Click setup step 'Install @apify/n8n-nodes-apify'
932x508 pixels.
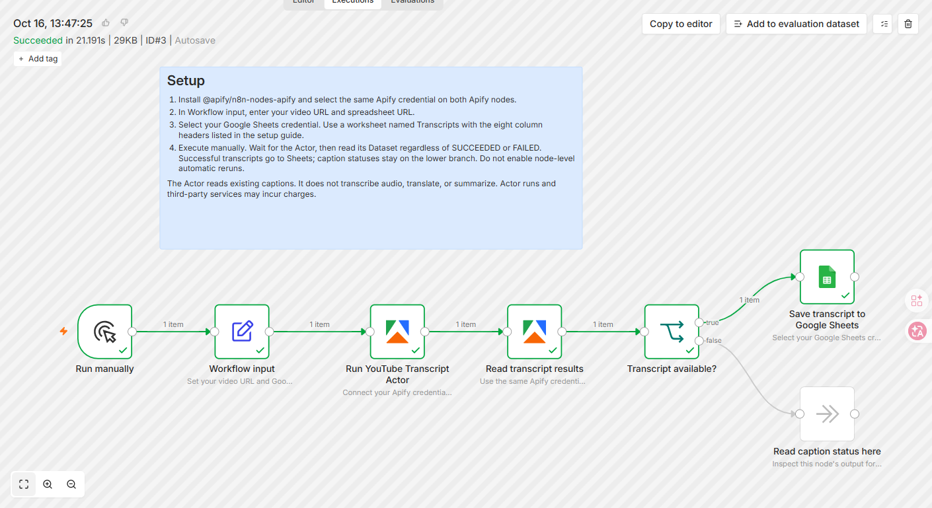(347, 100)
